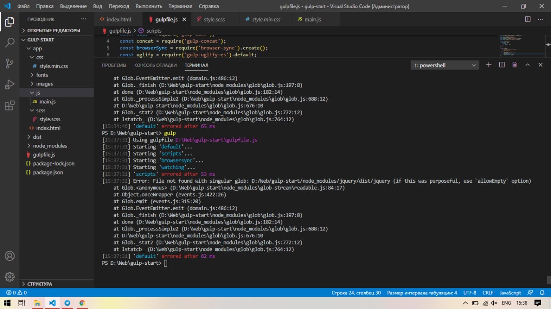This screenshot has height=309, width=551.
Task: Switch to the Проблемы panel tab
Action: click(x=114, y=65)
